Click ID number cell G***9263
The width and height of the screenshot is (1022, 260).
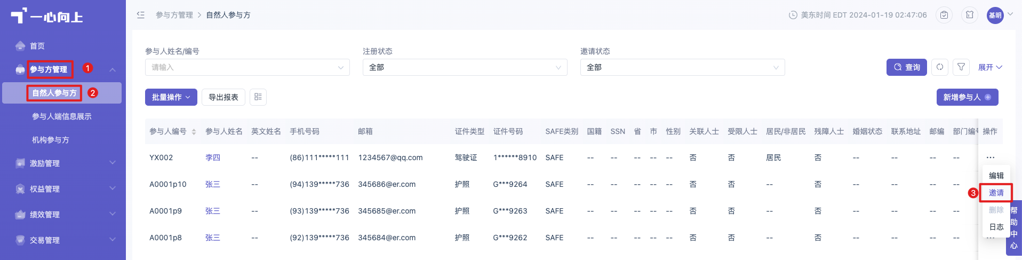tap(510, 211)
